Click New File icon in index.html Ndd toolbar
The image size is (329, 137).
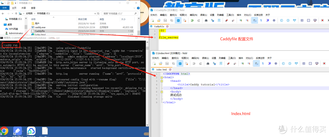click(x=154, y=63)
